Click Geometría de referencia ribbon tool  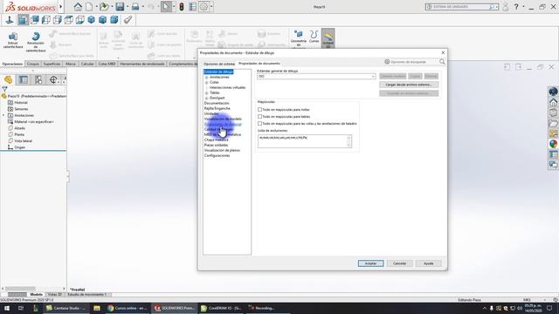pyautogui.click(x=299, y=38)
